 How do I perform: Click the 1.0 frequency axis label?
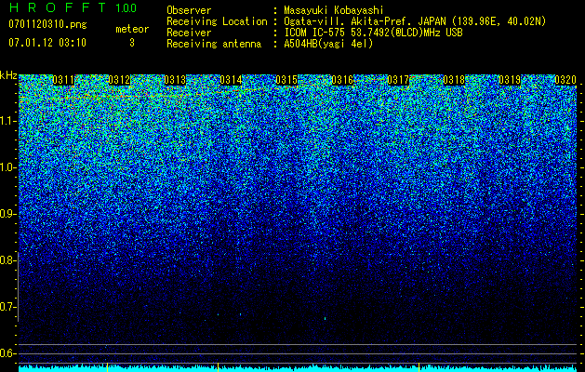(7, 167)
